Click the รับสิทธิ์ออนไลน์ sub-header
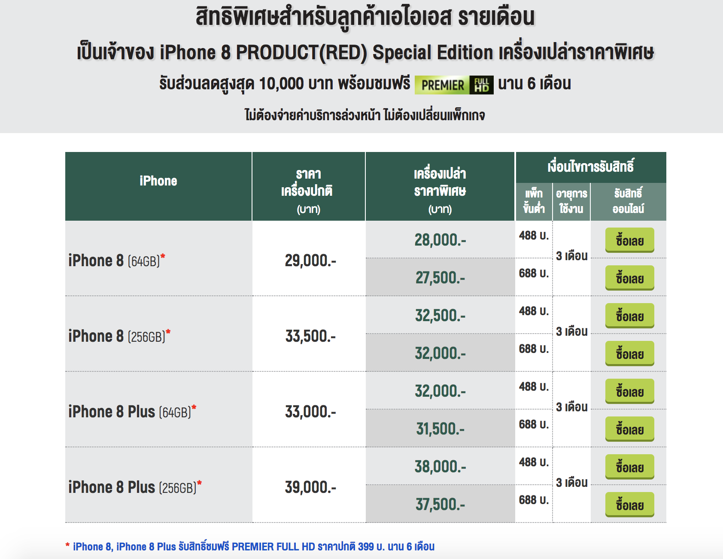This screenshot has height=559, width=723. tap(628, 201)
